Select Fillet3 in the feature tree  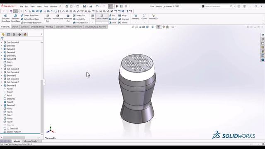pyautogui.click(x=8, y=62)
